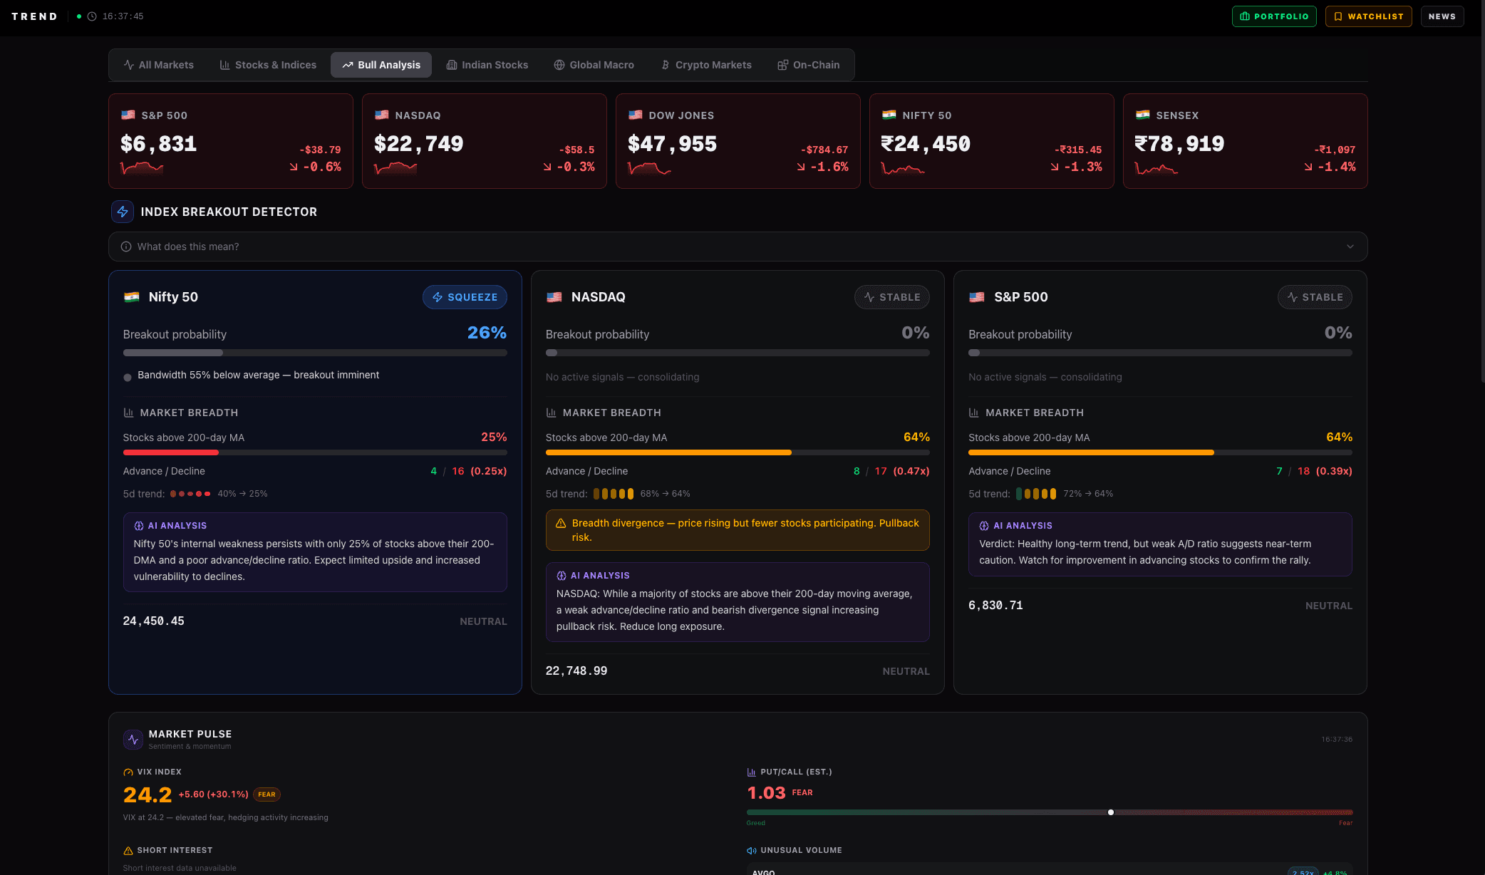This screenshot has height=875, width=1485.
Task: Click the Market Breadth chart icon on NASDAQ card
Action: coord(550,412)
